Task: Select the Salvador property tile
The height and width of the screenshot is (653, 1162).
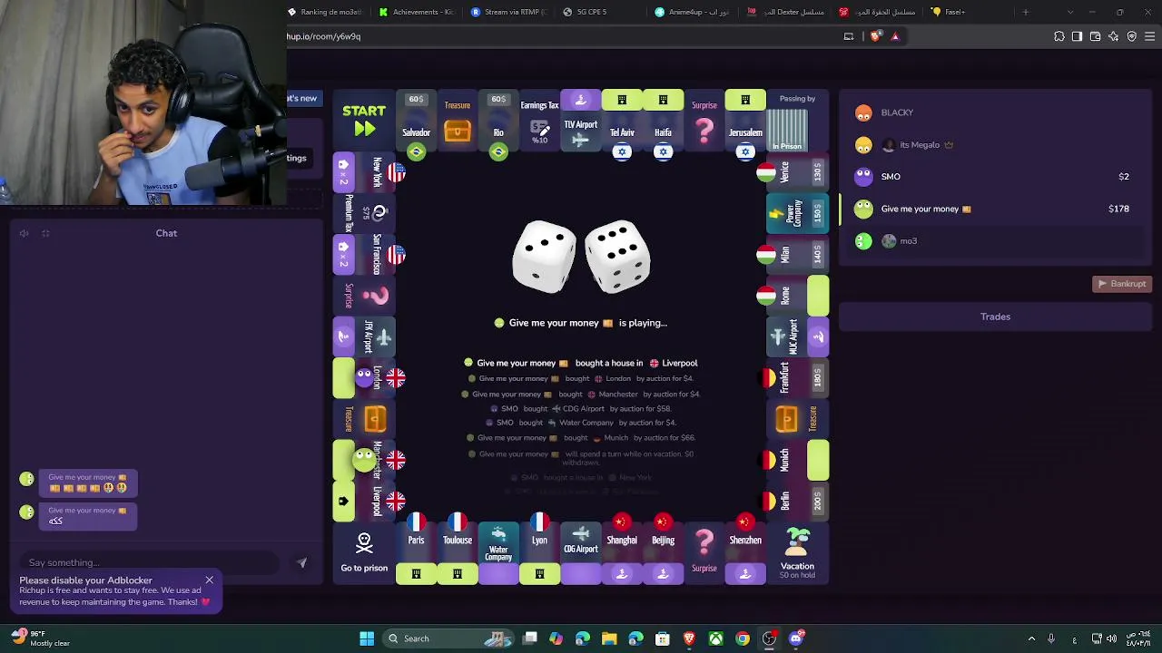Action: tap(416, 121)
